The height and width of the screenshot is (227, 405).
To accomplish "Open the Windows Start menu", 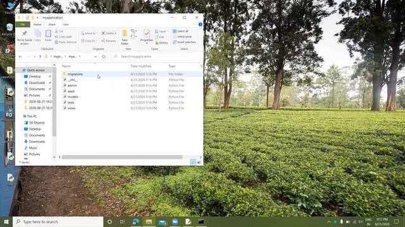I will [6, 221].
